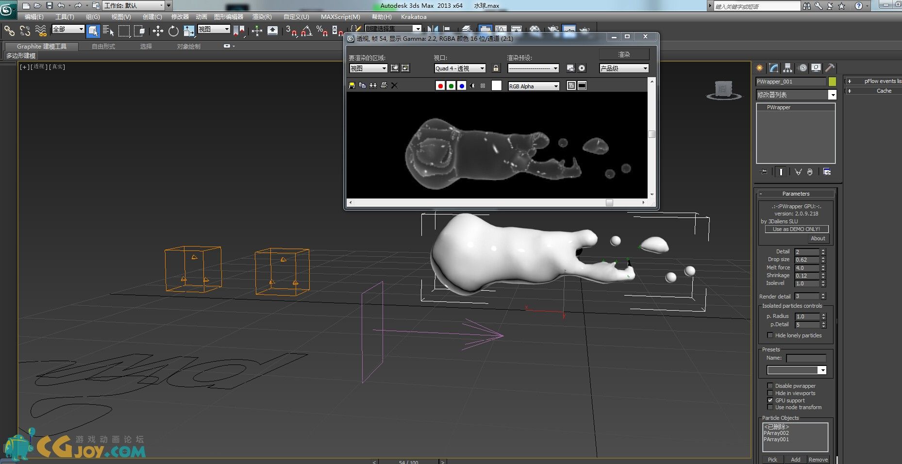This screenshot has width=902, height=464.
Task: Activate Select and Scale tool
Action: (189, 31)
